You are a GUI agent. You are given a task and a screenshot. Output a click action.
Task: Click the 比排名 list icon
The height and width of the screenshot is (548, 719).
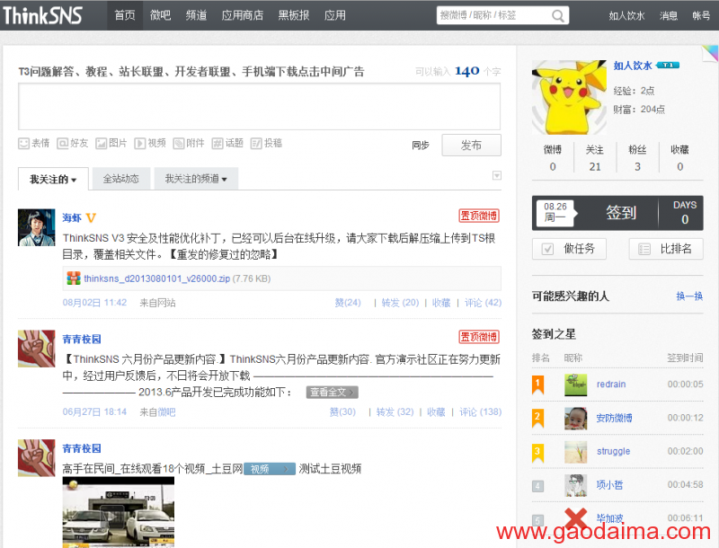[644, 249]
